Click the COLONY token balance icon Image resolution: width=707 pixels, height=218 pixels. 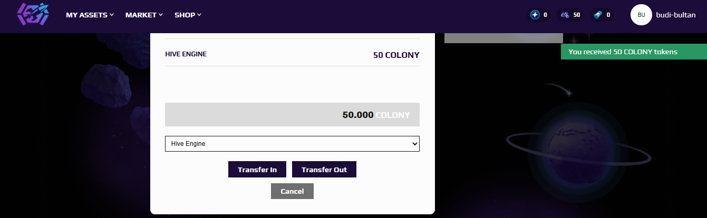565,15
